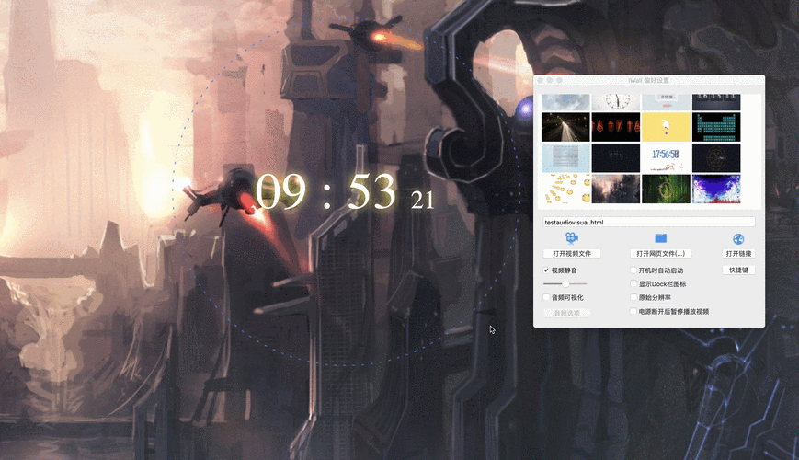Screen dimensions: 799x460
Task: Click the 打开视频文件 button
Action: click(571, 253)
